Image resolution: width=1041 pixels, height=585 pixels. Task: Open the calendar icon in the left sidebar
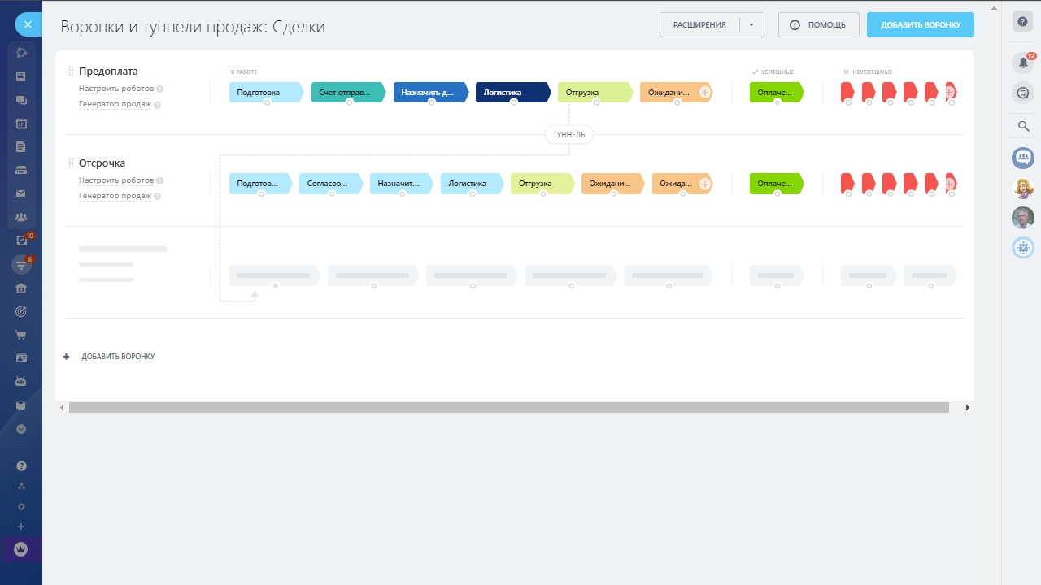point(21,123)
